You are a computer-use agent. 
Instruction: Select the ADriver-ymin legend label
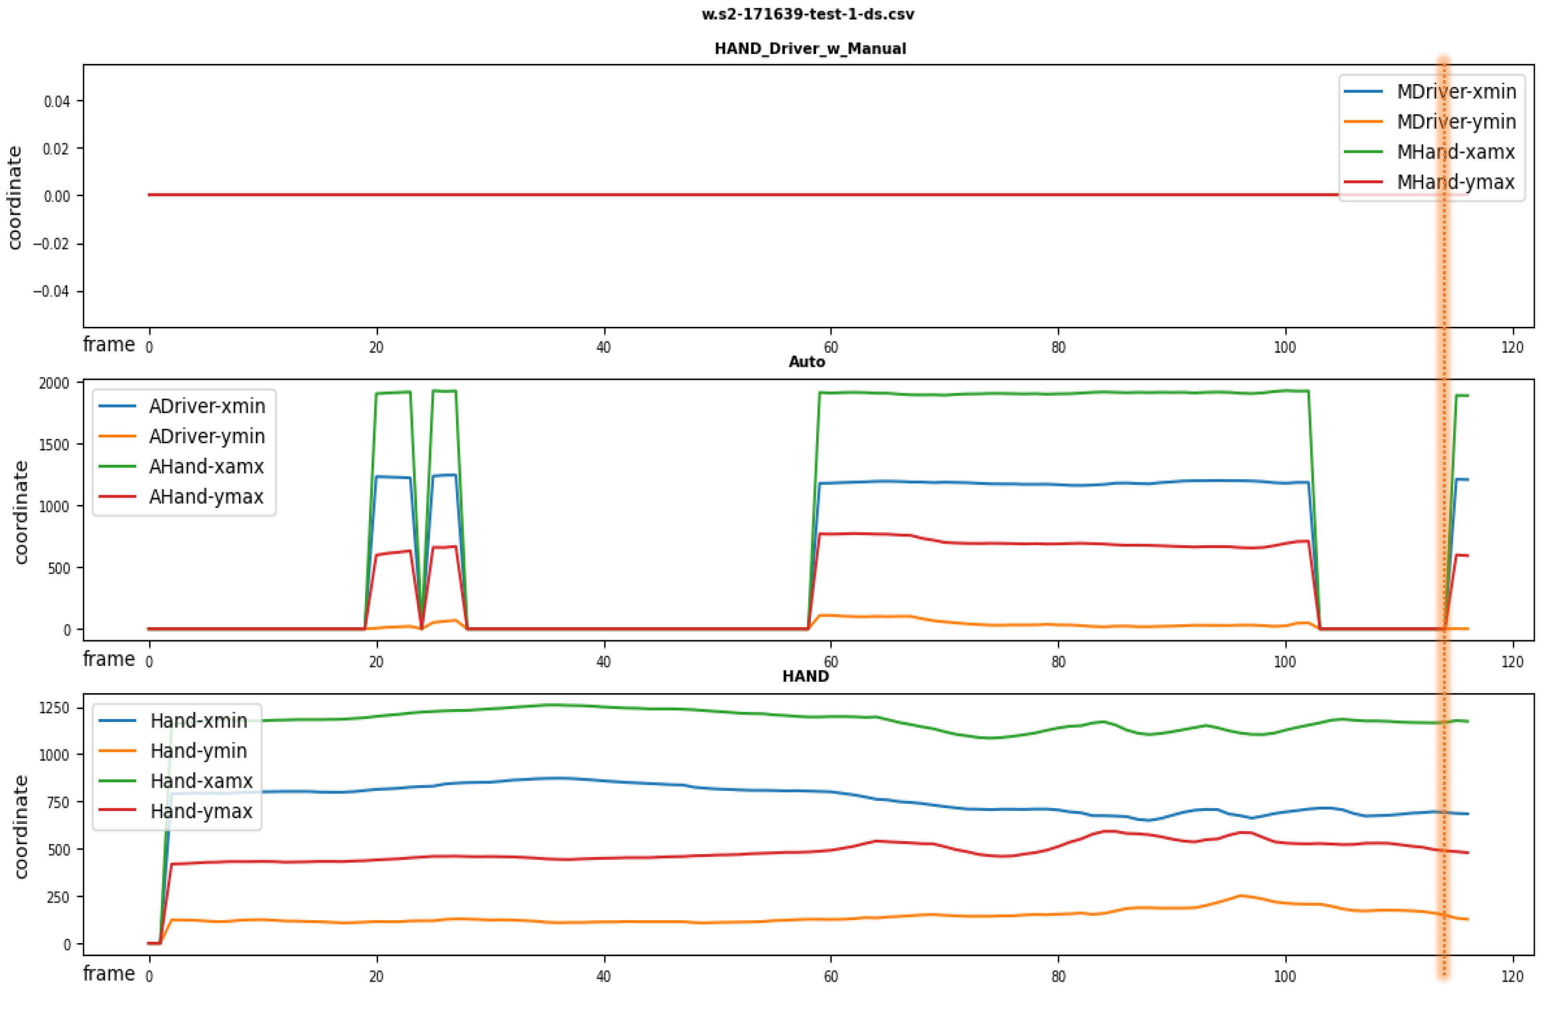tap(207, 436)
